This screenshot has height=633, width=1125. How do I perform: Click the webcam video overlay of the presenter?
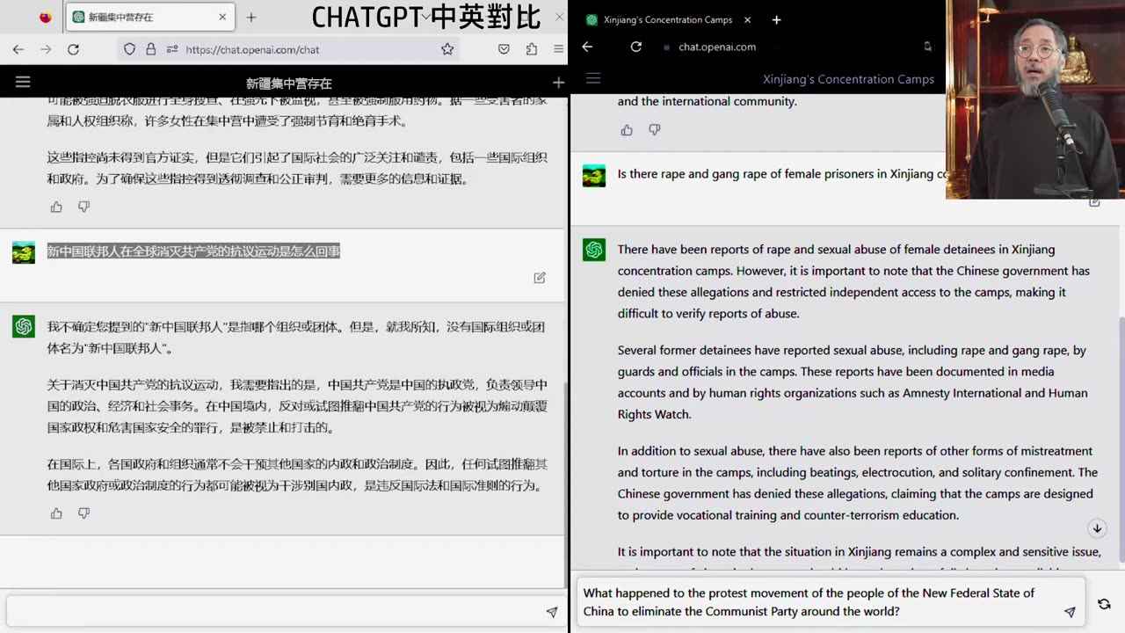tap(1035, 99)
